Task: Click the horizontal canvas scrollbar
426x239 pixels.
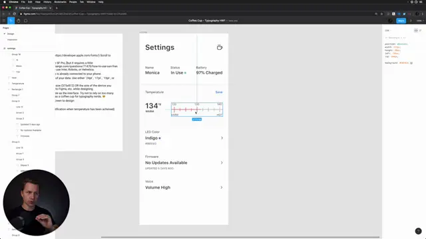Action: pyautogui.click(x=240, y=237)
